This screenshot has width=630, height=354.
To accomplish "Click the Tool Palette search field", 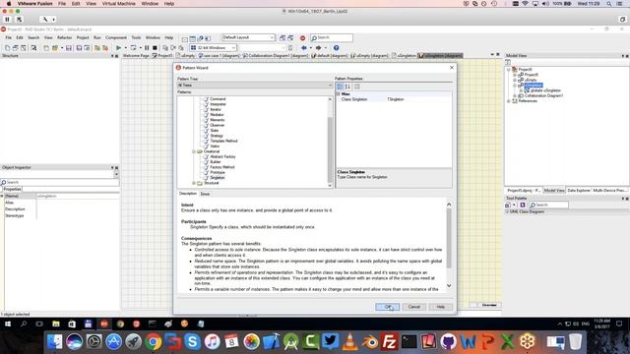I will pyautogui.click(x=548, y=206).
